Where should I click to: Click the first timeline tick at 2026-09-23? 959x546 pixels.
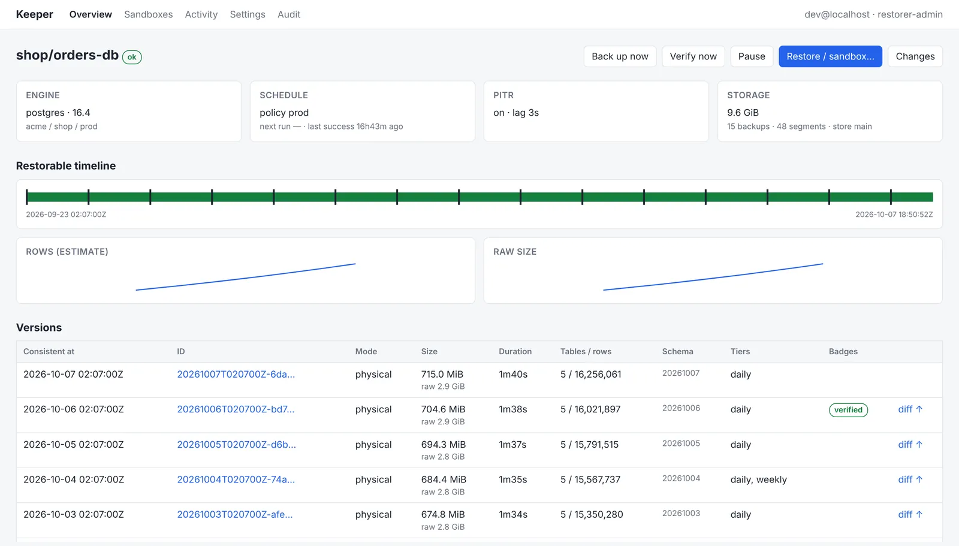(27, 197)
